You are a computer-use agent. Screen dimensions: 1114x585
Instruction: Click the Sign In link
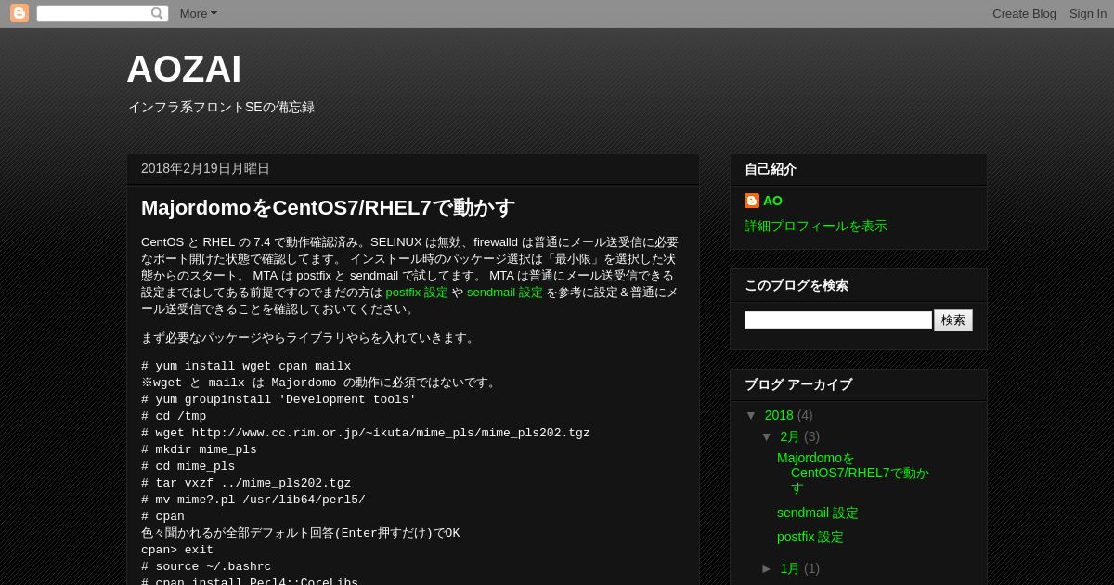tap(1088, 13)
